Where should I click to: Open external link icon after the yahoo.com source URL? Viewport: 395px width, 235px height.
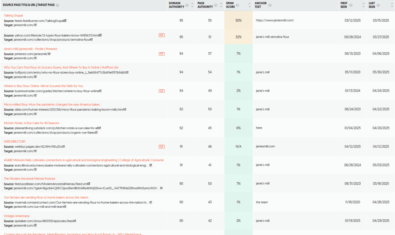coord(100,35)
